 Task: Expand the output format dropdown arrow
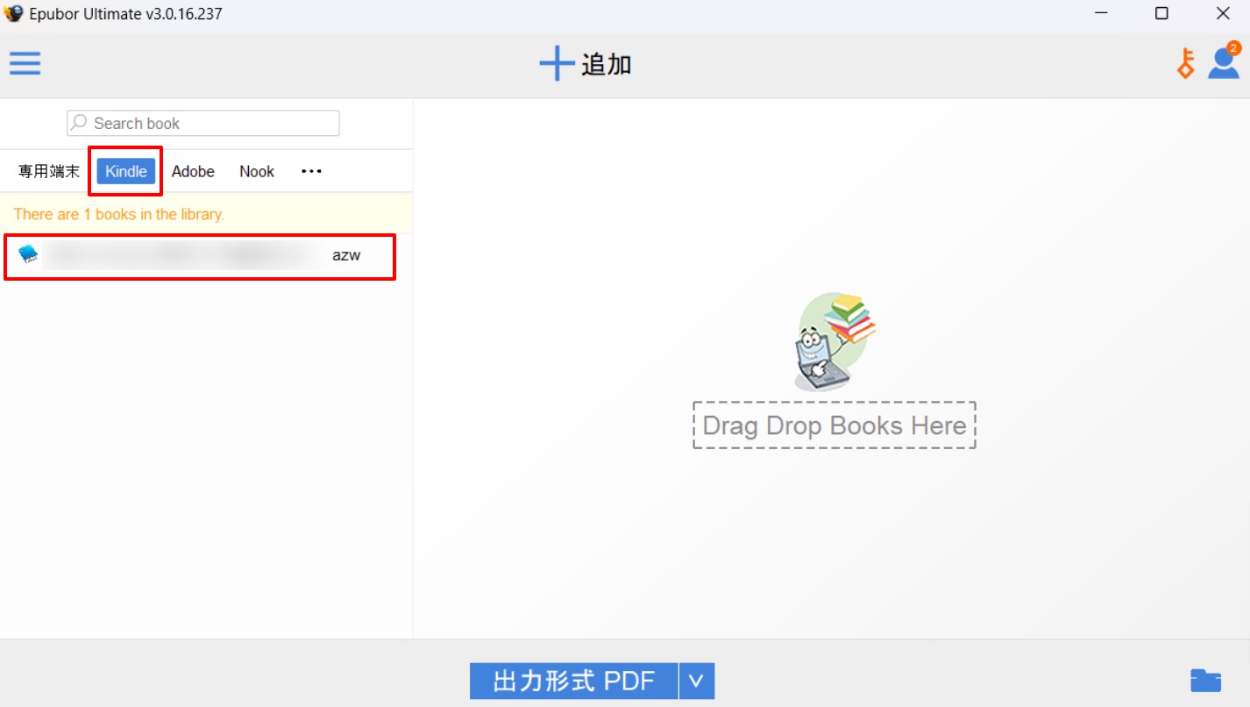pyautogui.click(x=697, y=681)
